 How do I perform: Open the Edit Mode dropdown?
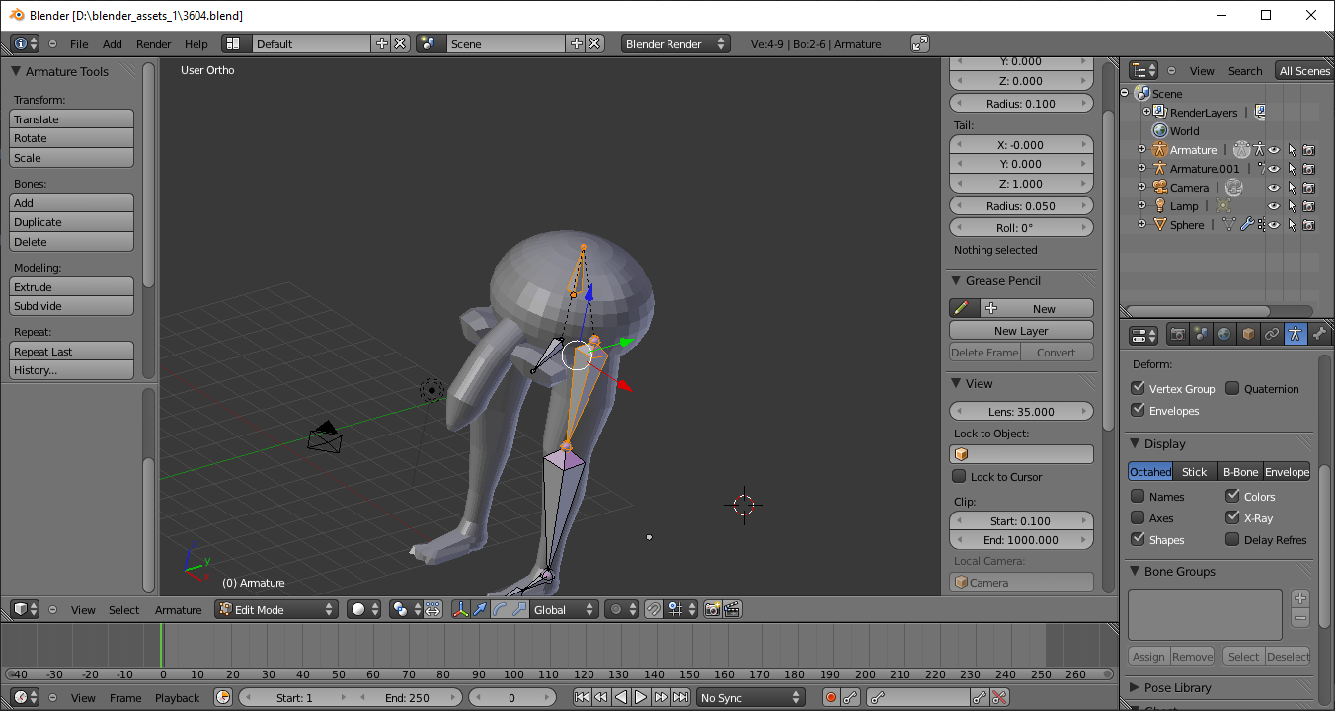tap(276, 610)
